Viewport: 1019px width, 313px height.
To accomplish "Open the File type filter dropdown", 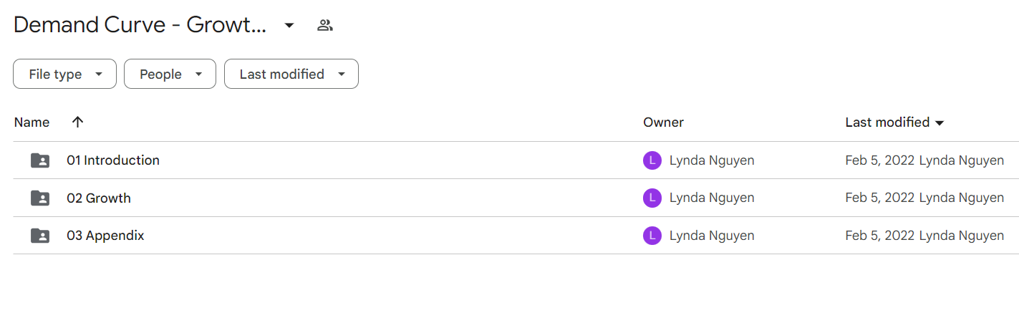I will [64, 74].
